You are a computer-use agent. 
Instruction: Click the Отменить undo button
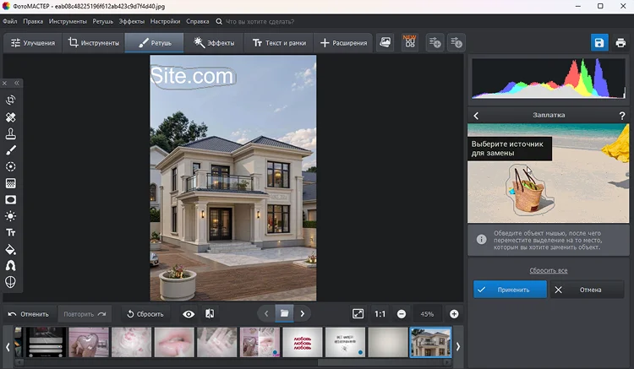tap(29, 314)
